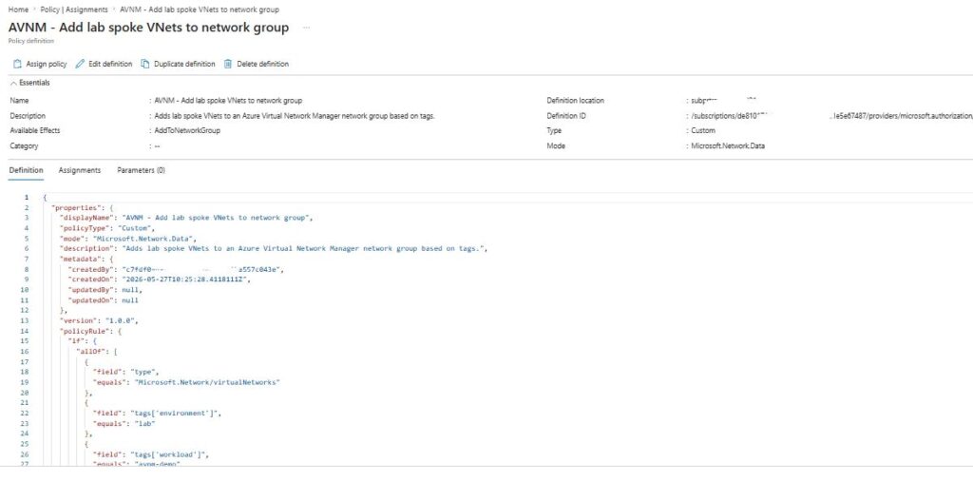Viewport: 973px width, 482px height.
Task: Click the Duplicate definition copy icon
Action: coord(145,64)
